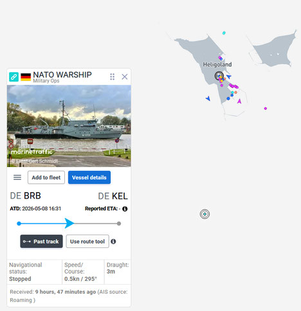The image size is (301, 311).
Task: Close the NATO WARSHIP info panel
Action: (125, 76)
